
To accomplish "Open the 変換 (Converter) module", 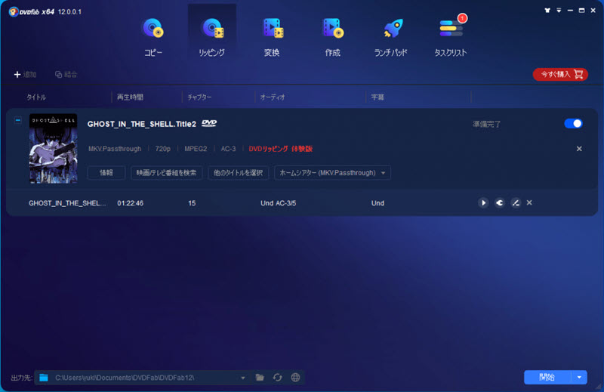I will coord(272,36).
